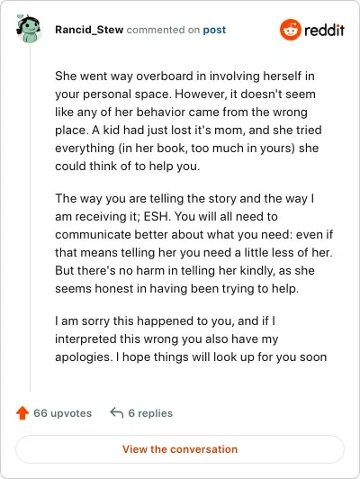Open the Rancid_Stew username profile link
Screen dimensions: 360x479
[x=89, y=30]
